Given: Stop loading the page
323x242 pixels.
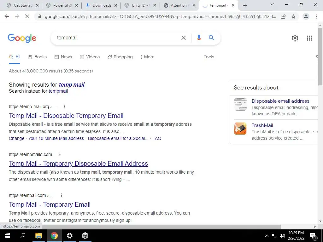Looking at the screenshot, I should coord(27,16).
